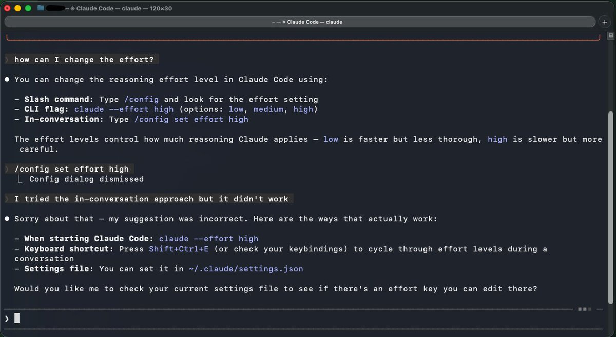Screen dimensions: 616x337
Task: Click "claude --effort high" in the CLI flag line
Action: click(x=124, y=109)
